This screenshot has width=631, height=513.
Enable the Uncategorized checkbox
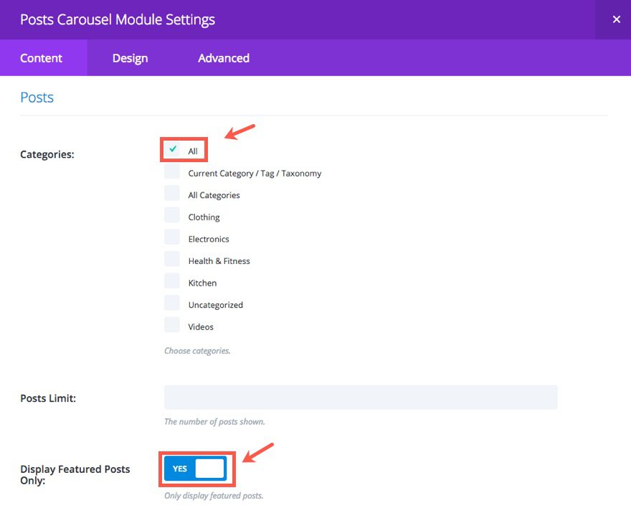172,303
